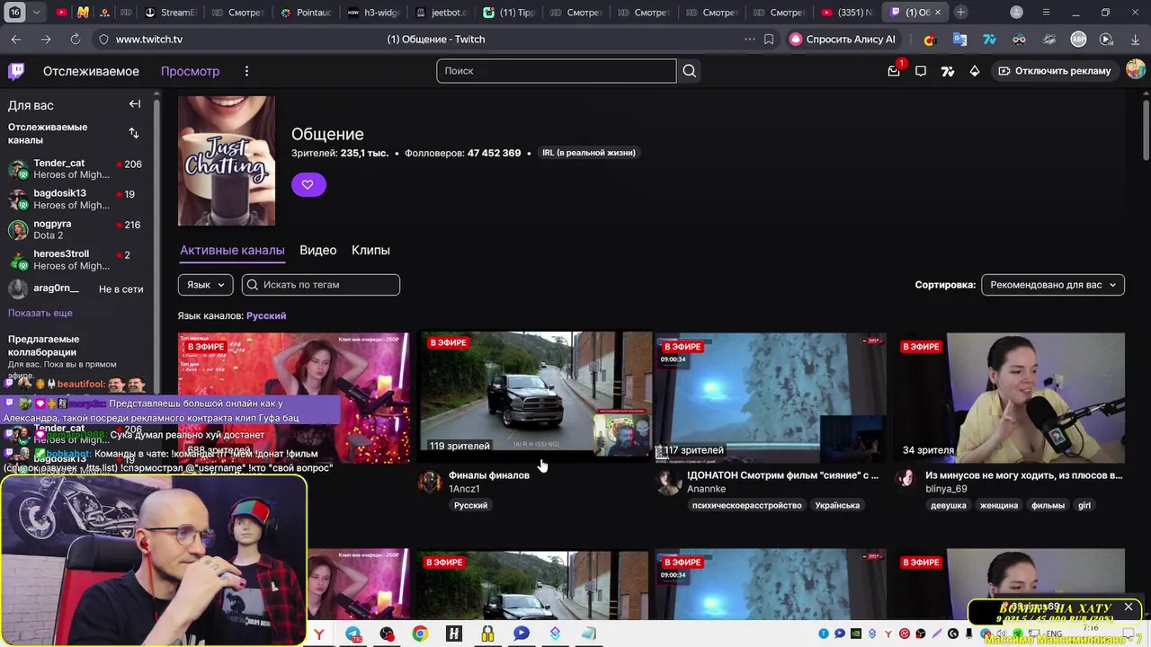The image size is (1151, 647).
Task: Expand the tab group arrow next to 16
Action: coord(37,13)
